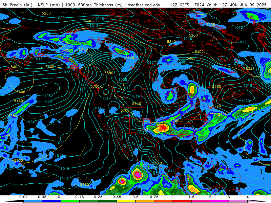Click the 1024 pressure contour label

[30, 122]
